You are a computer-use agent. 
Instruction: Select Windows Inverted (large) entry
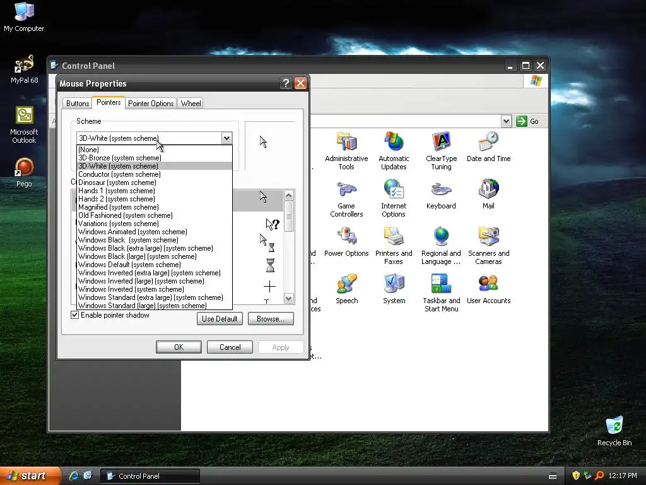[155, 281]
